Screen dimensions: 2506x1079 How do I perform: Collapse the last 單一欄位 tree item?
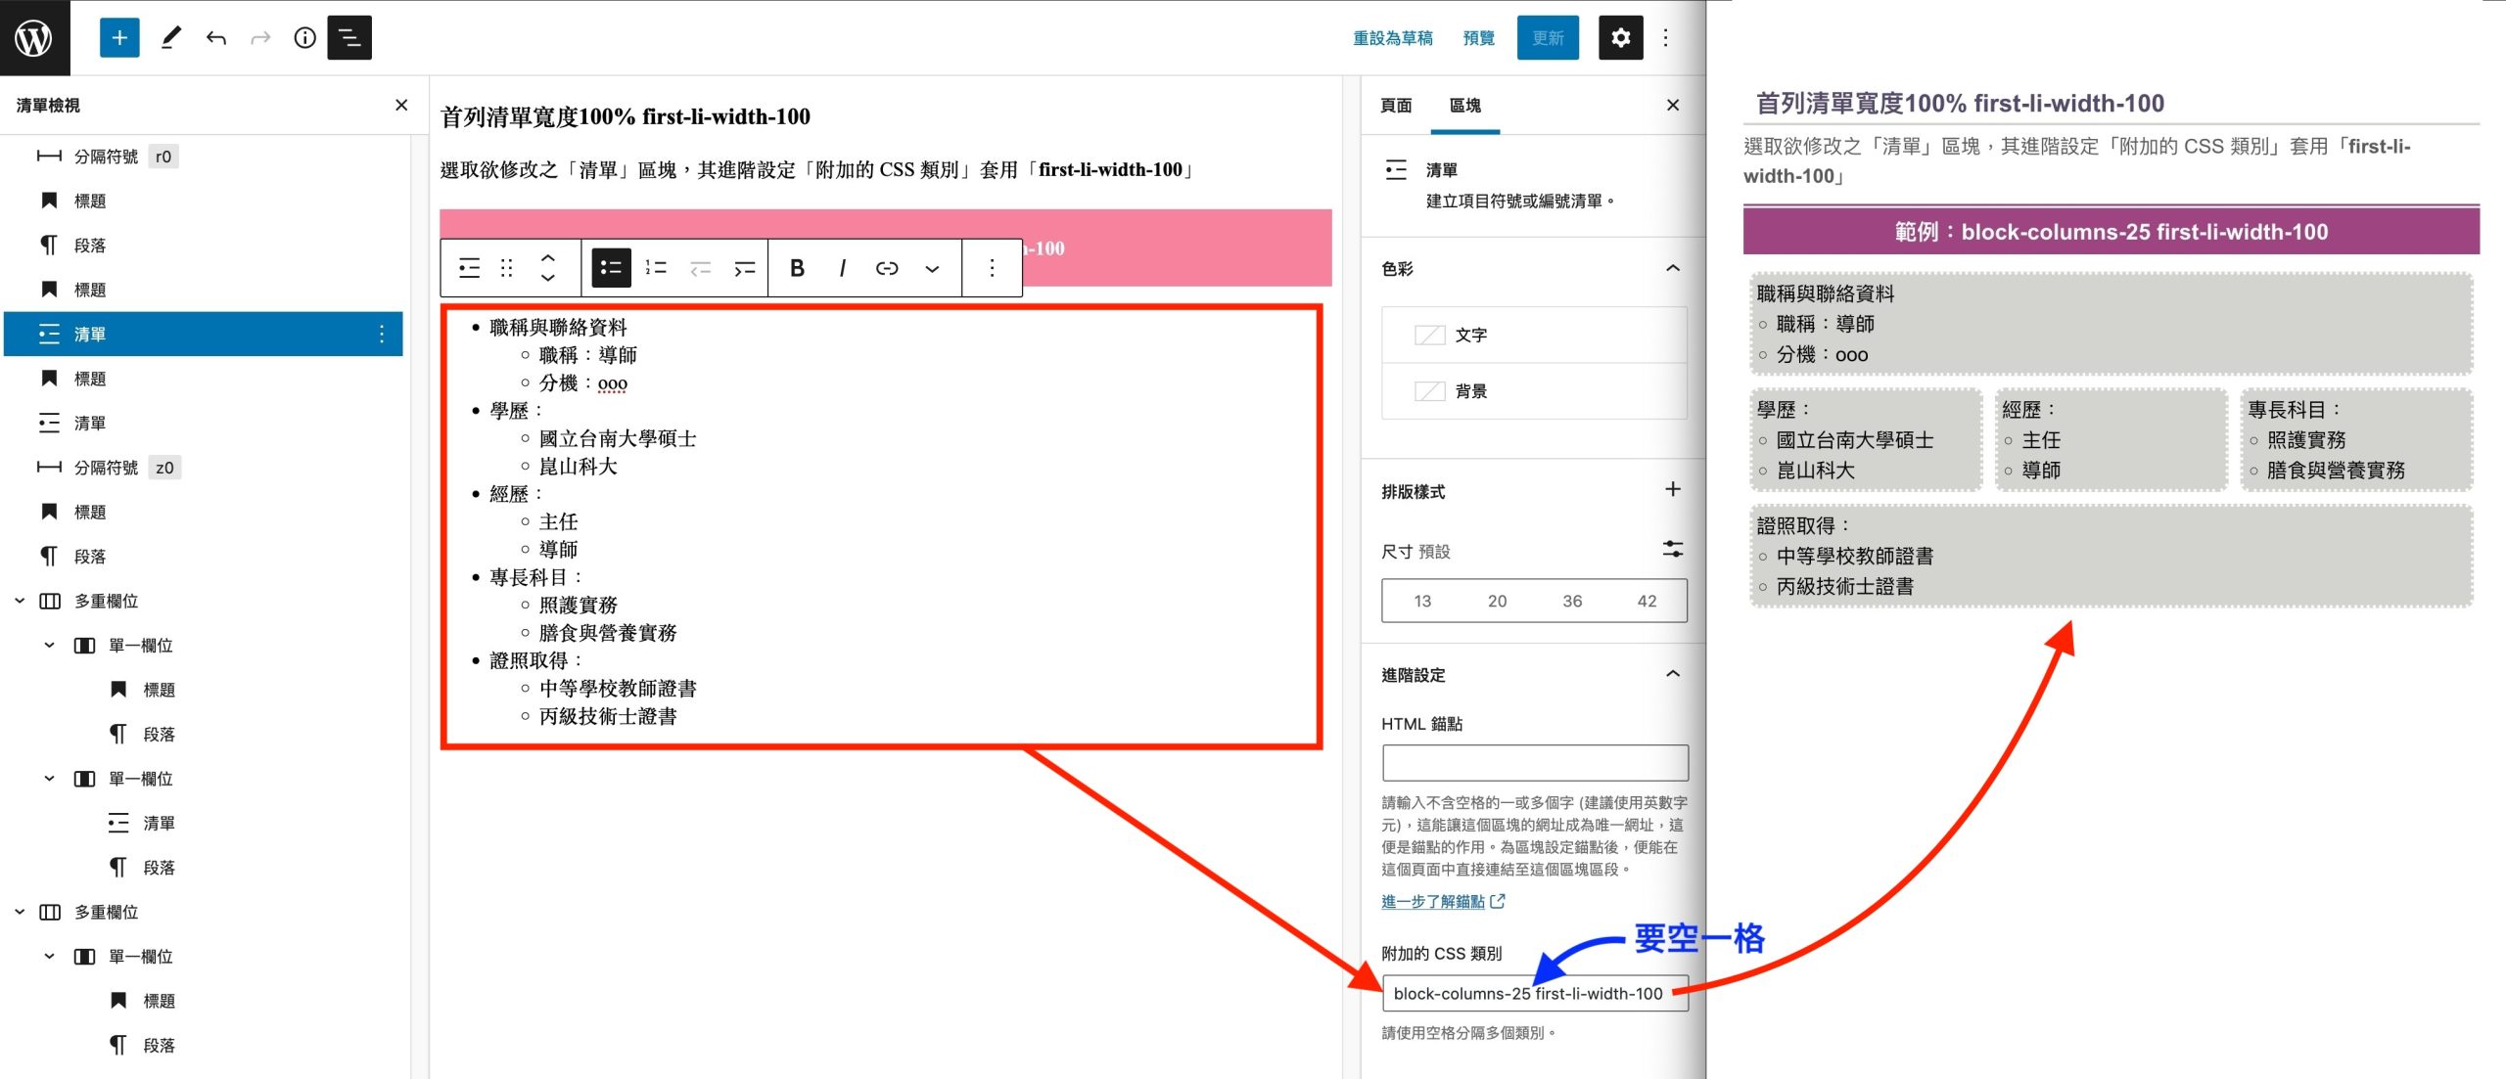coord(49,957)
